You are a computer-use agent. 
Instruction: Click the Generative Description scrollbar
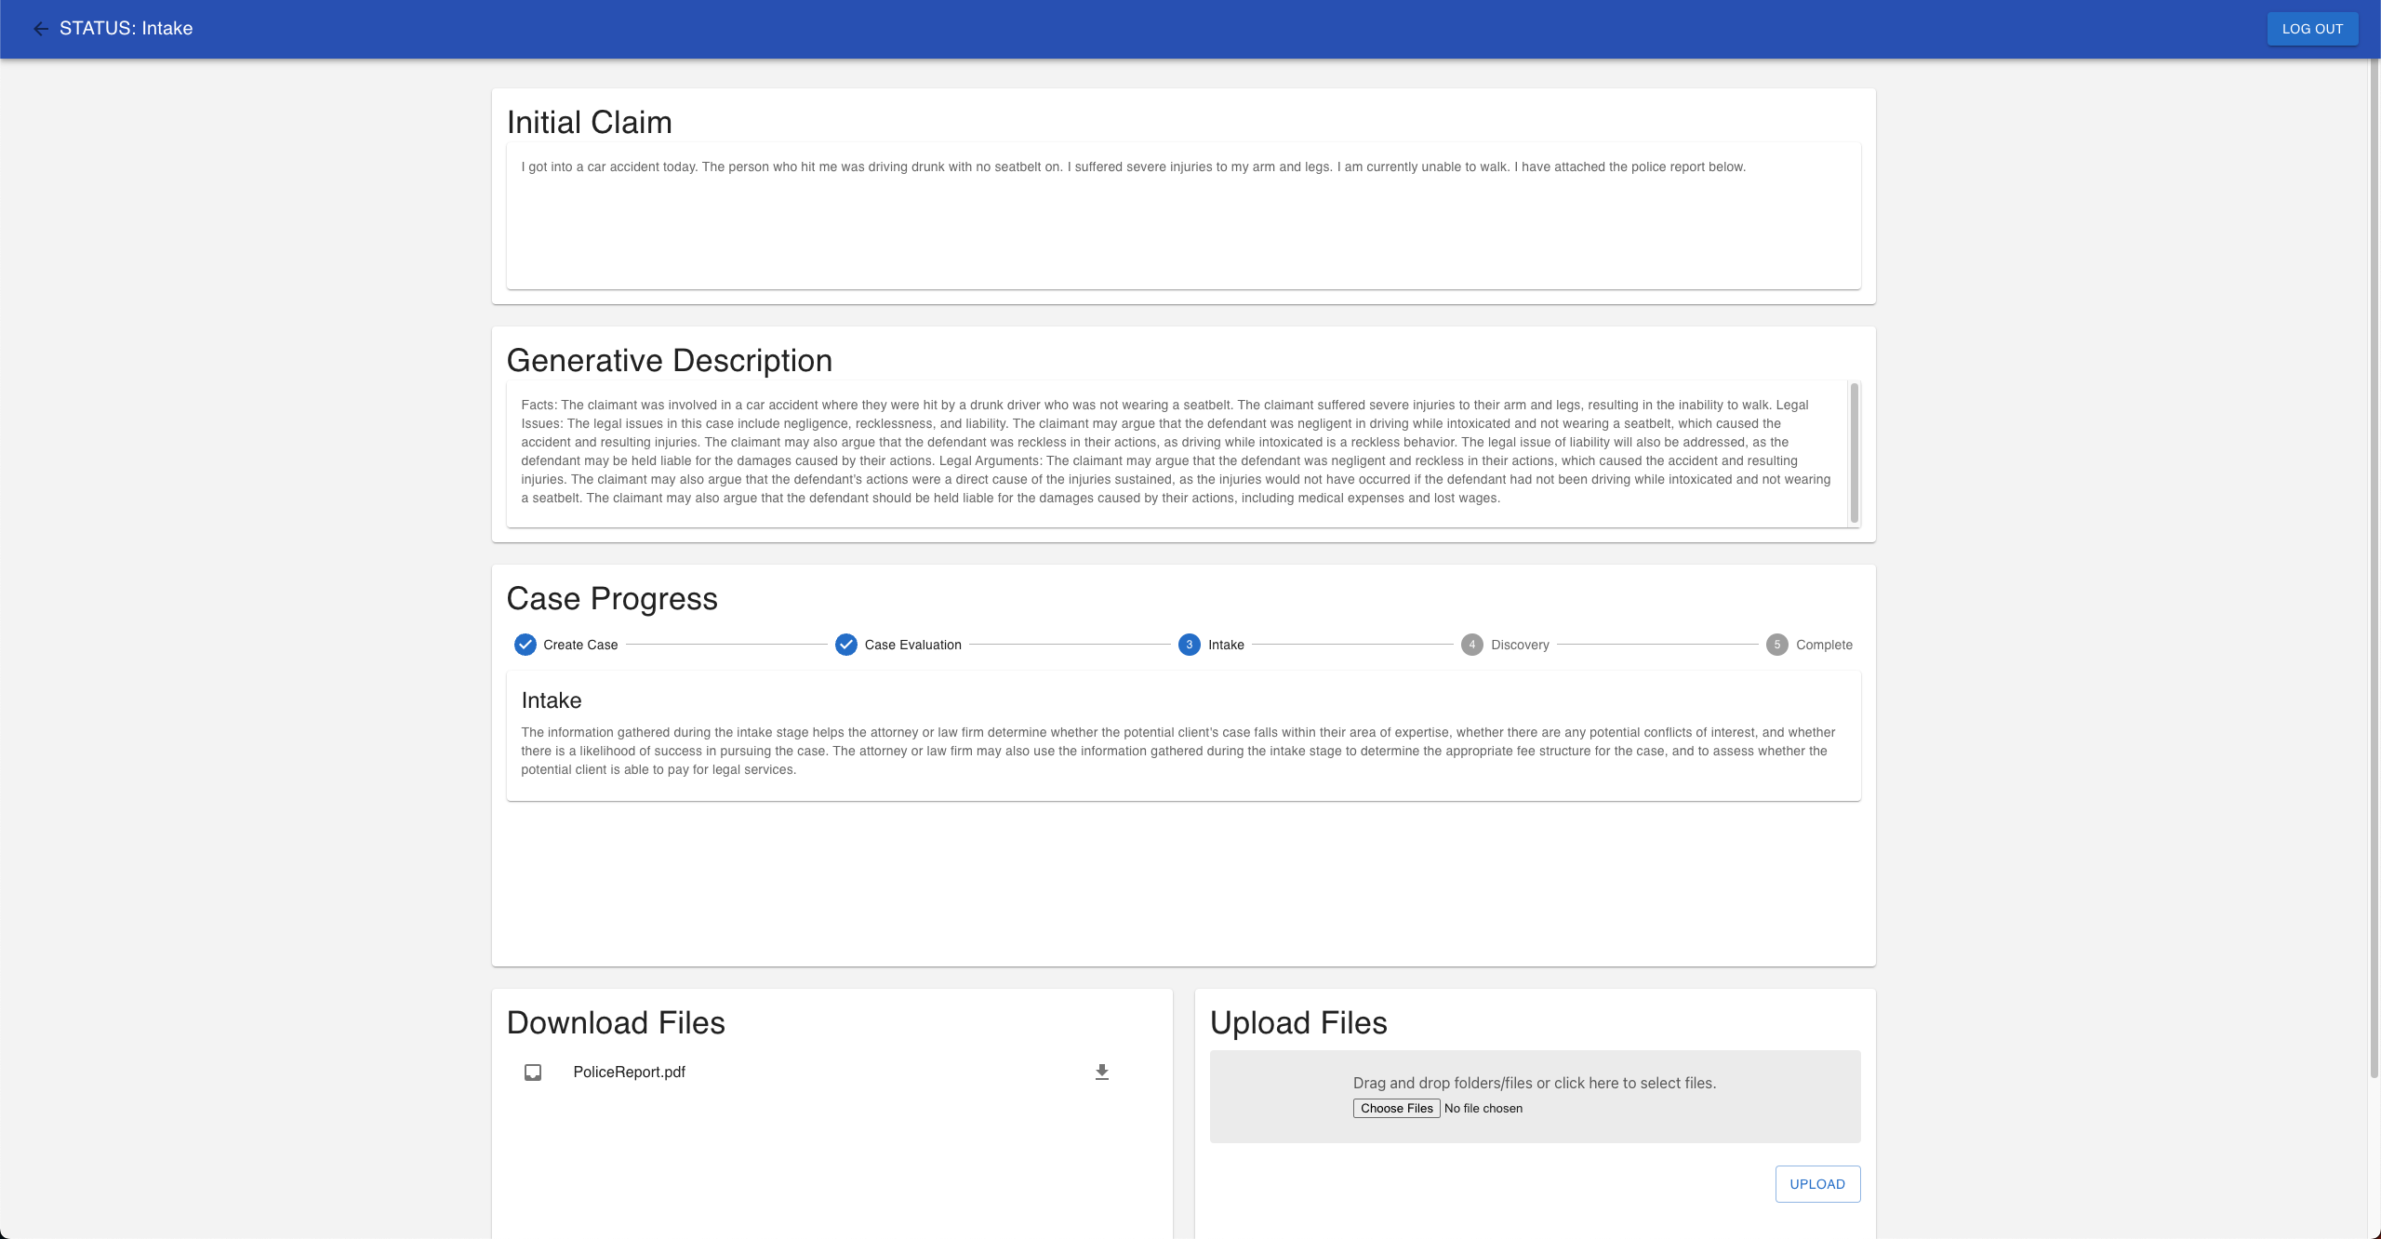pyautogui.click(x=1854, y=453)
